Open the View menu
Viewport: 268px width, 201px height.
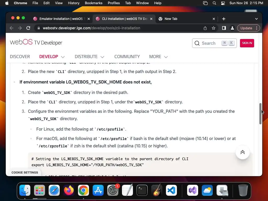[59, 3]
